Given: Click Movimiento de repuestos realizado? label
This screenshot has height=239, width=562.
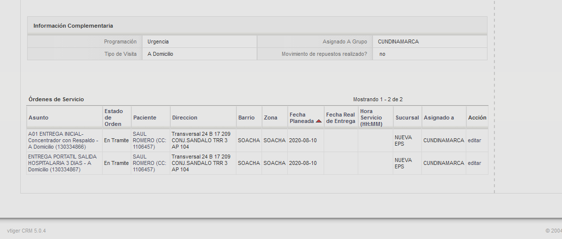Looking at the screenshot, I should coord(324,54).
